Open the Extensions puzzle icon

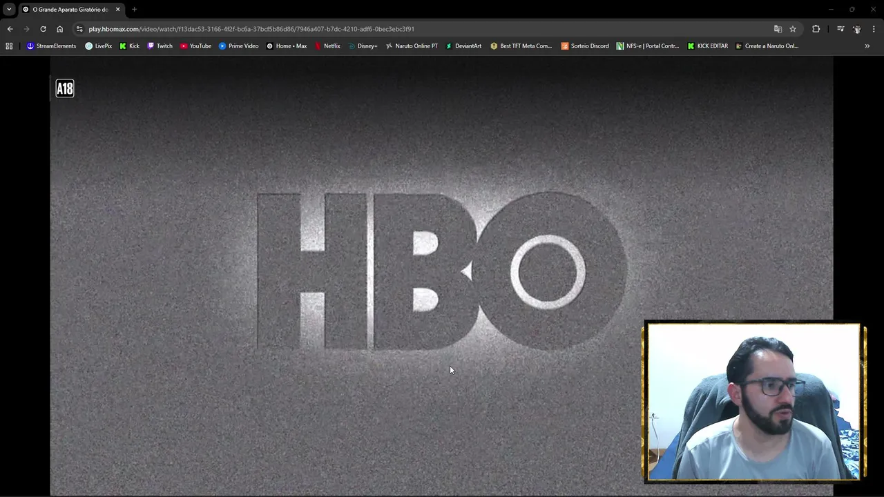click(x=816, y=29)
